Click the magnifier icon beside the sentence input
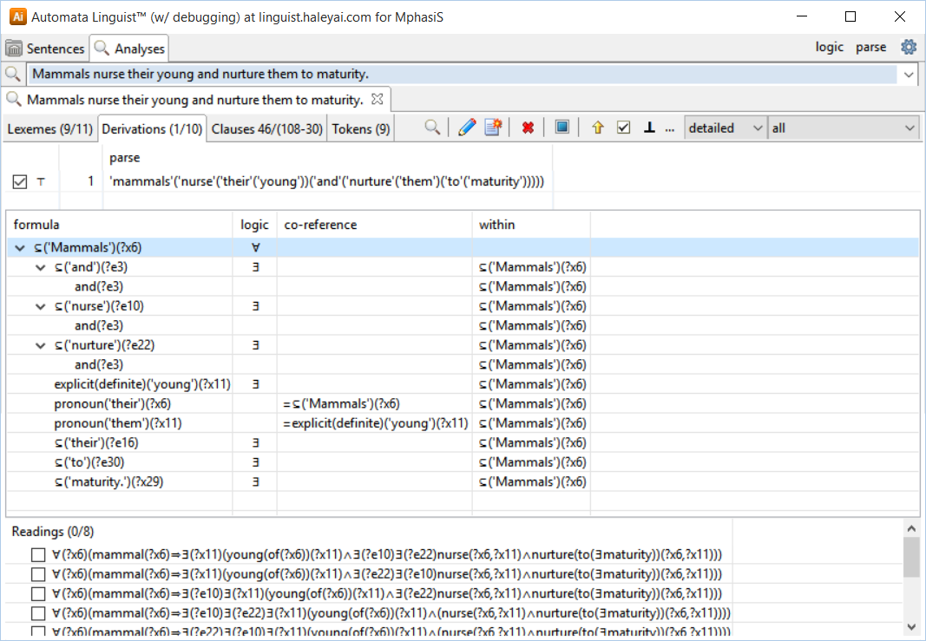Viewport: 926px width, 641px height. [12, 75]
